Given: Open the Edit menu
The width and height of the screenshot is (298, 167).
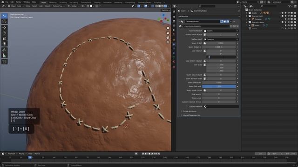Looking at the screenshot, I should [12, 2].
